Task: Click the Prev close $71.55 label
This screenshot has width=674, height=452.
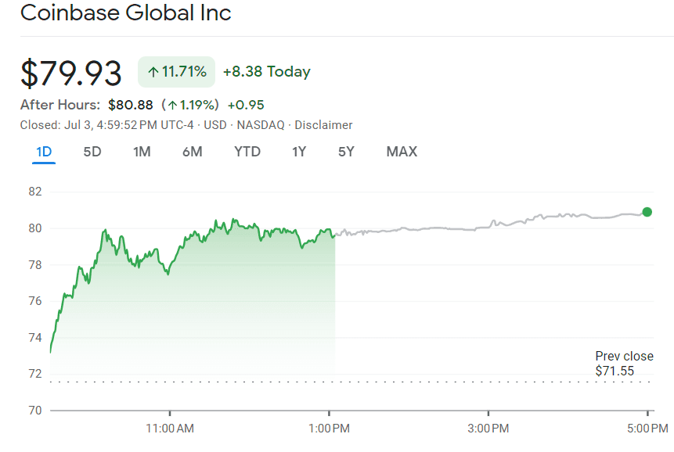Action: click(623, 364)
